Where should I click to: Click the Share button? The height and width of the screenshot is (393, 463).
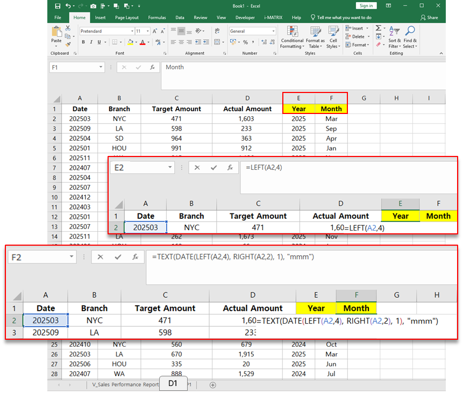click(430, 17)
